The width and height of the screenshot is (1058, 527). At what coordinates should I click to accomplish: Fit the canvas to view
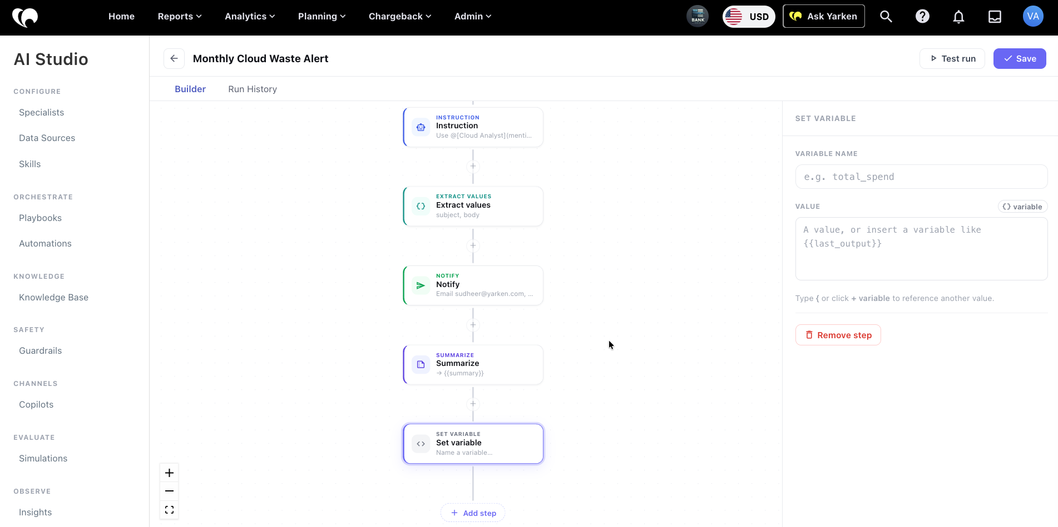point(169,510)
